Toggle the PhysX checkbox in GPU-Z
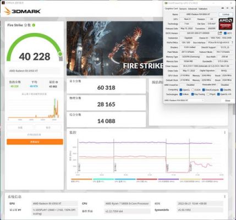The image size is (236, 220). [208, 94]
